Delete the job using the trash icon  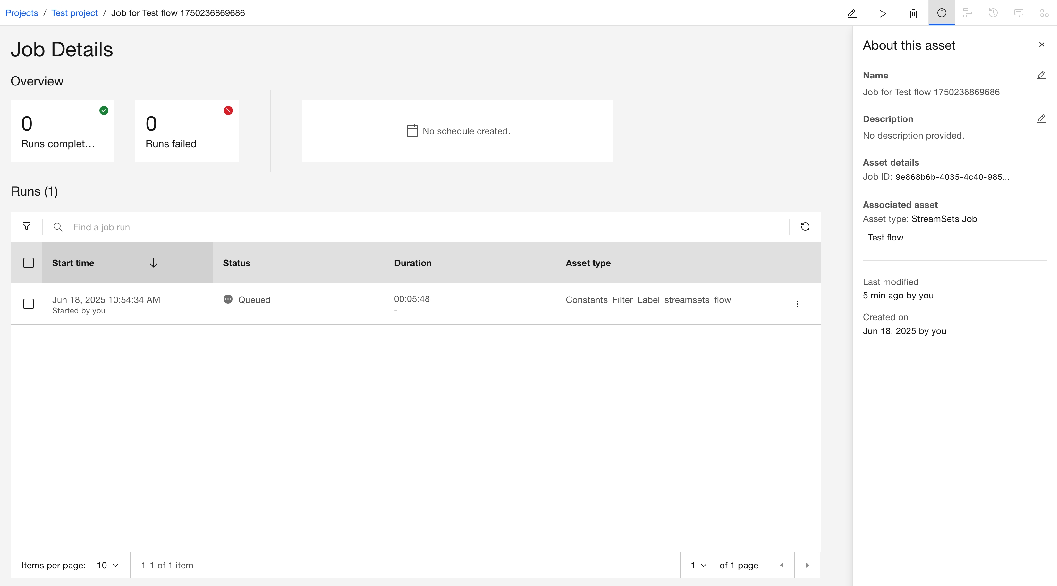(913, 13)
